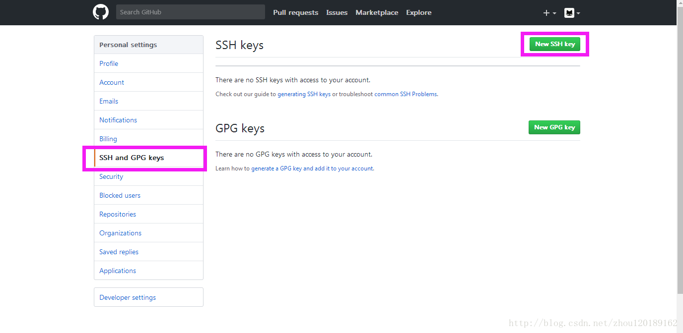Viewport: 683px width, 333px height.
Task: Open Notifications settings
Action: [x=148, y=120]
